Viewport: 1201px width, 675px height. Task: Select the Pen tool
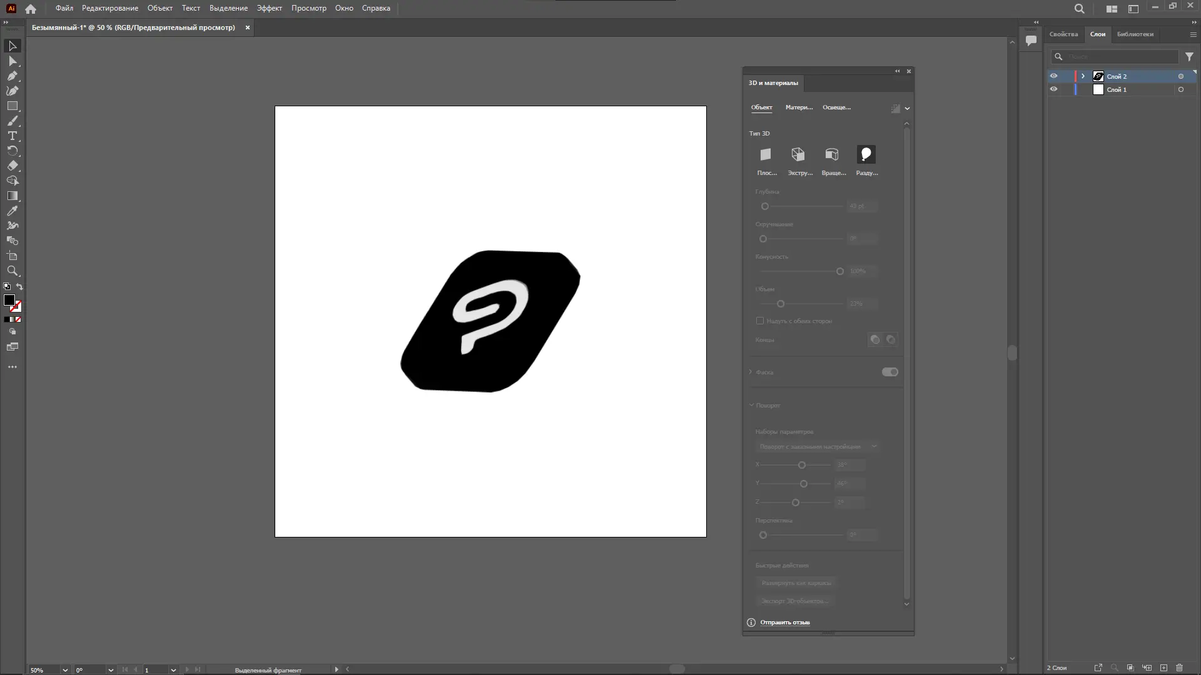click(12, 76)
